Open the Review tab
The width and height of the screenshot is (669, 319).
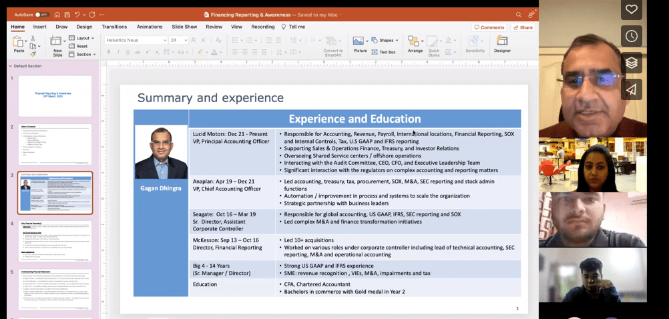tap(214, 27)
